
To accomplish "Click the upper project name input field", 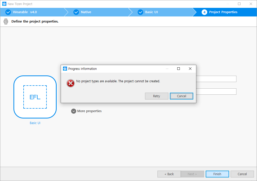I will (216, 79).
